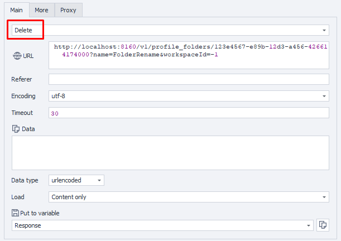Expand the Load Content only dropdown

point(189,197)
